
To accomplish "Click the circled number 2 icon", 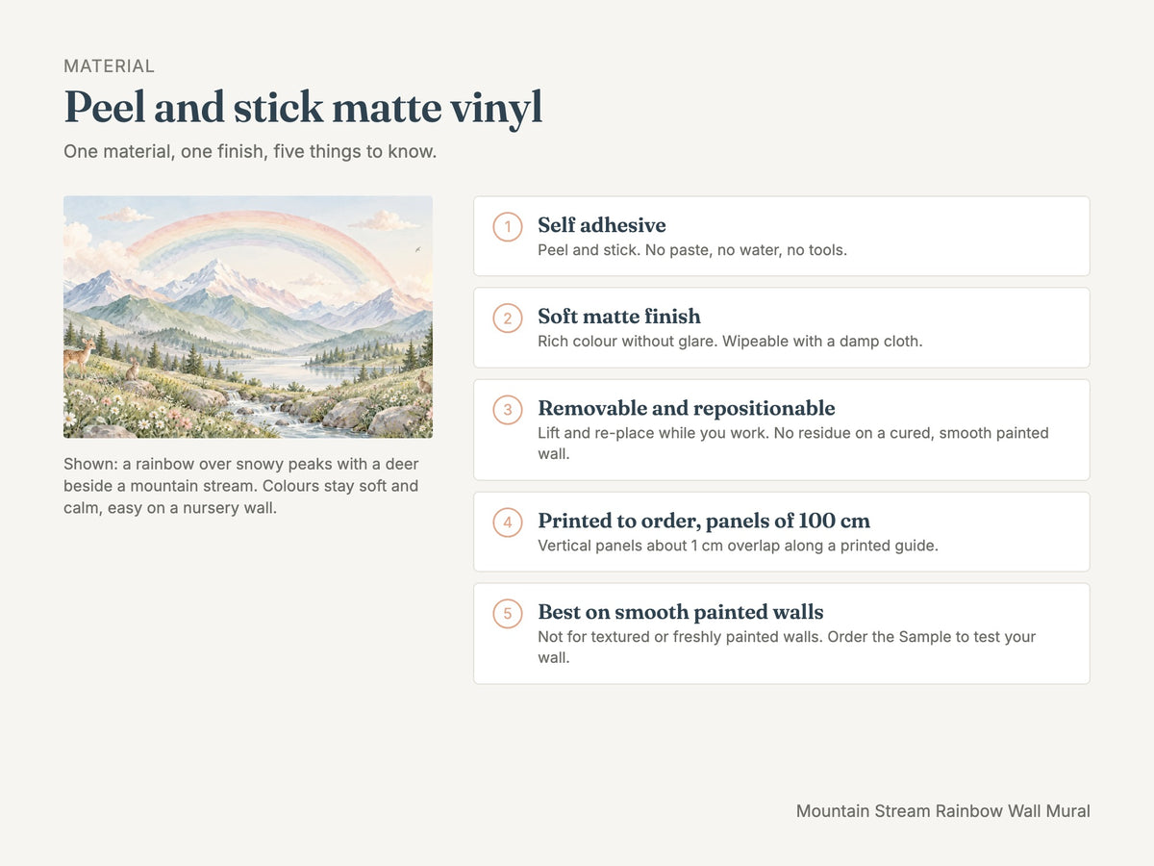I will [508, 318].
